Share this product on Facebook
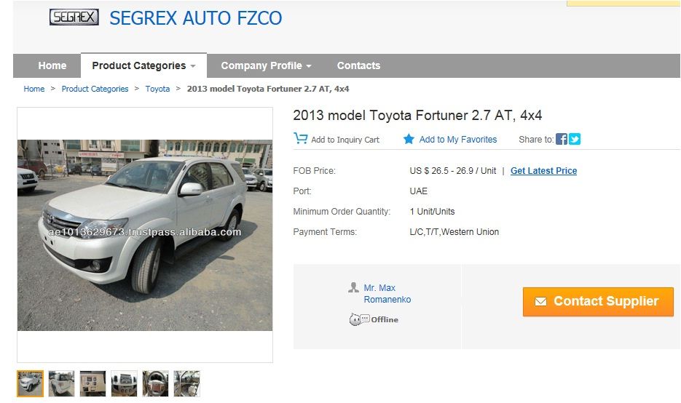 562,139
